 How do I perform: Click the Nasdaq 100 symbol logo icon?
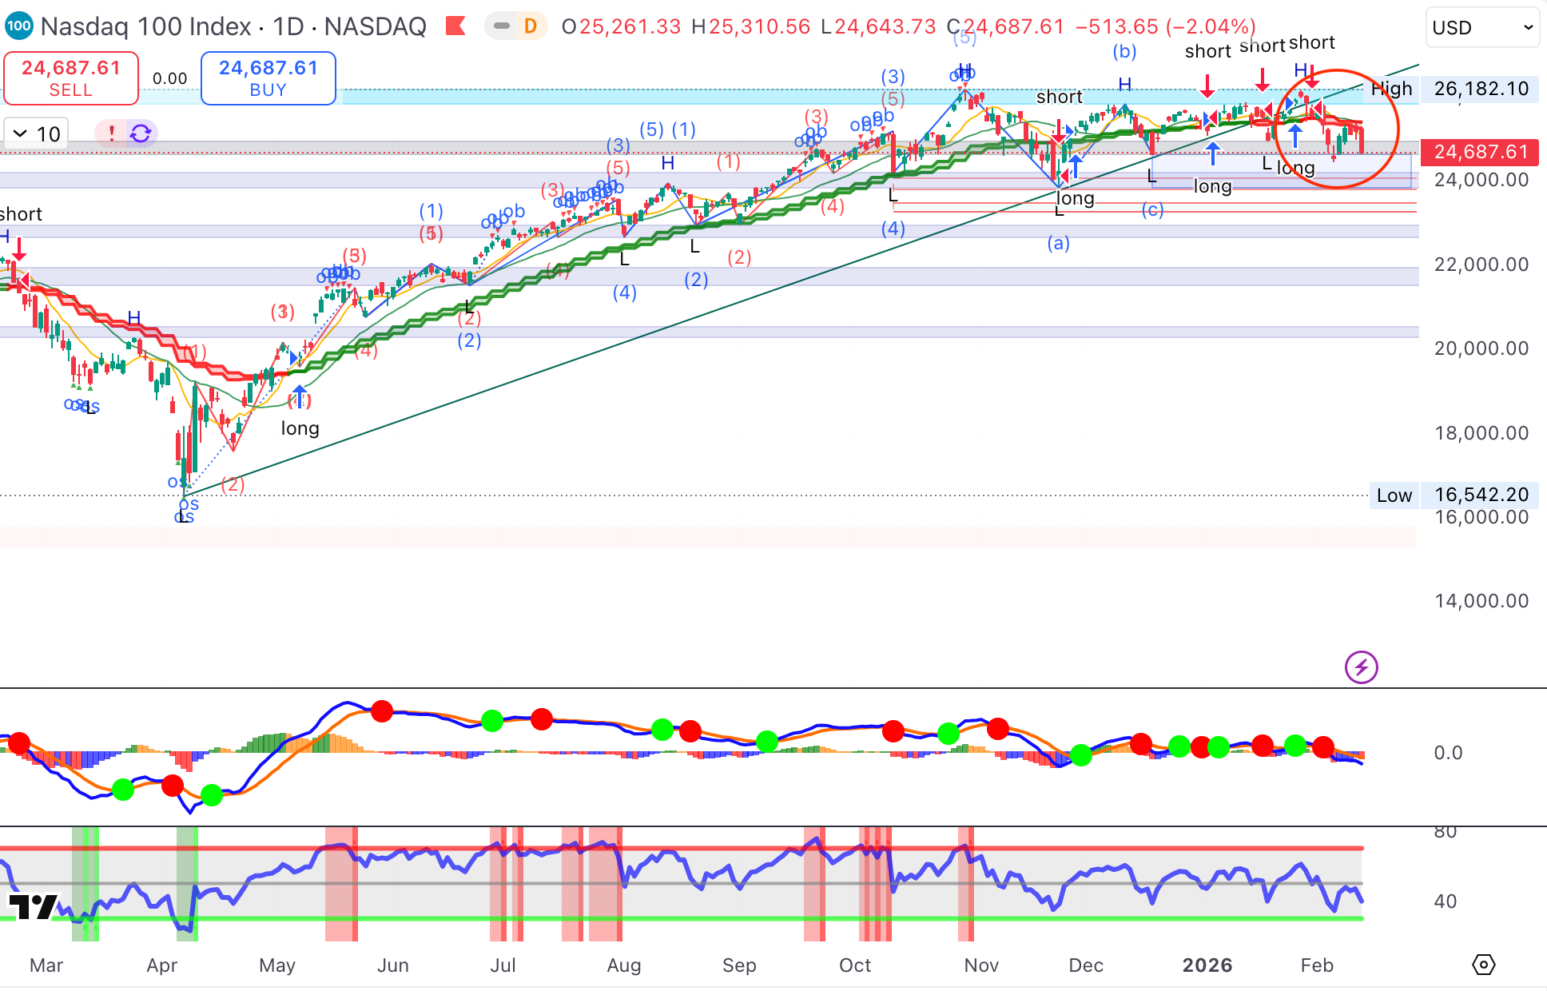[18, 26]
